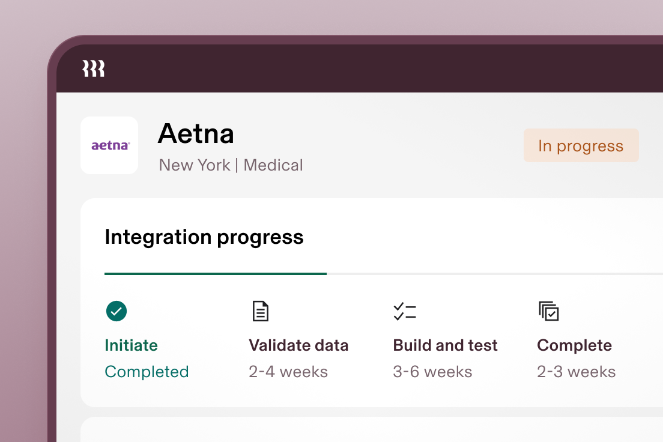Click the Ramp logo in the header bar
The image size is (663, 442).
[93, 68]
